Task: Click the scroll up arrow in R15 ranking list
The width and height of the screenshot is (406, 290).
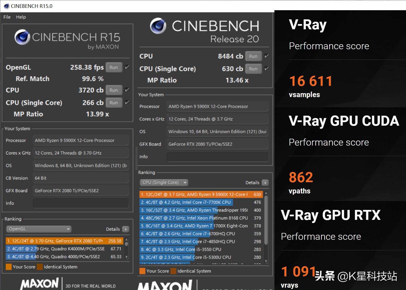Action: [x=127, y=239]
